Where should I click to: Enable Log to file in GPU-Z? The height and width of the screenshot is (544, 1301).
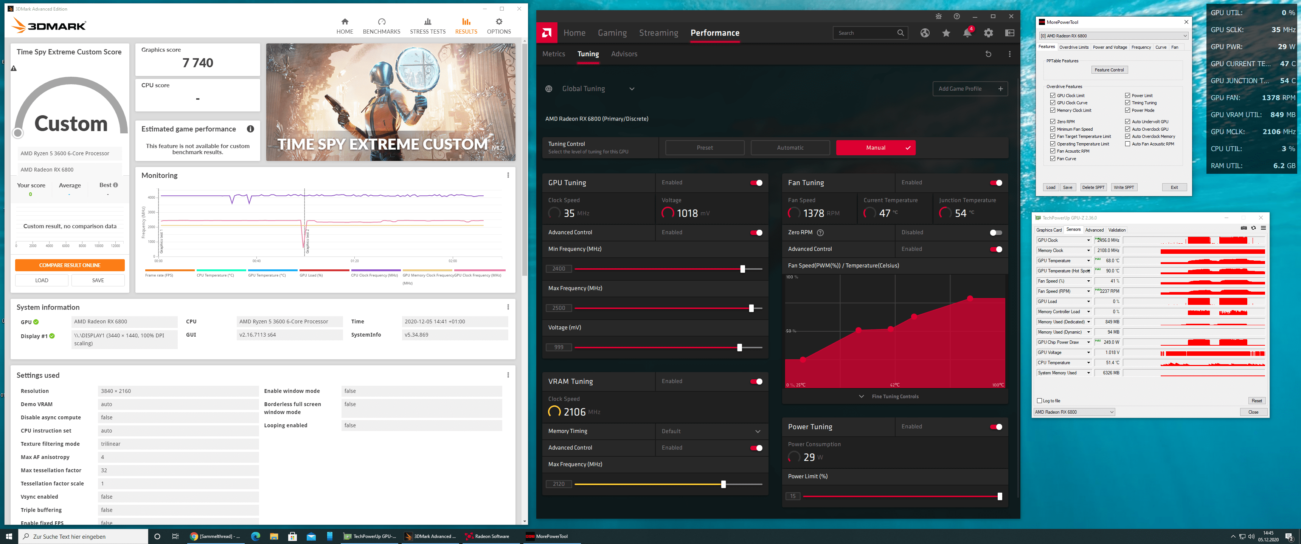(1039, 401)
